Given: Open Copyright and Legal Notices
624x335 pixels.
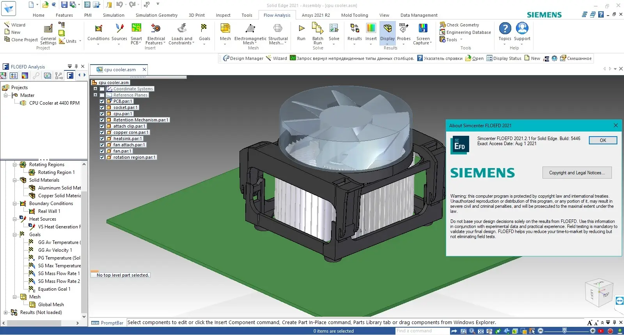Looking at the screenshot, I should point(577,173).
